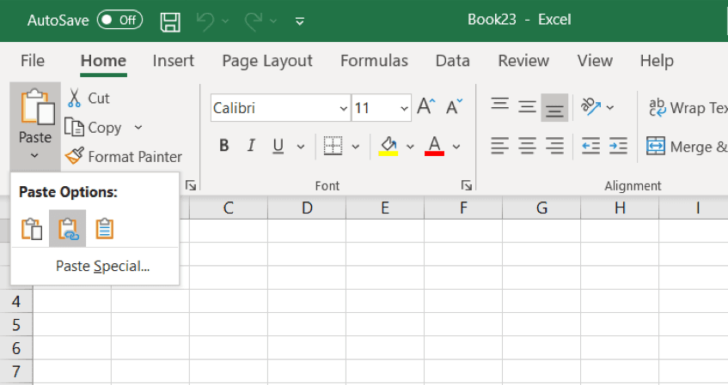Toggle Underline formatting
728x385 pixels.
pos(278,146)
